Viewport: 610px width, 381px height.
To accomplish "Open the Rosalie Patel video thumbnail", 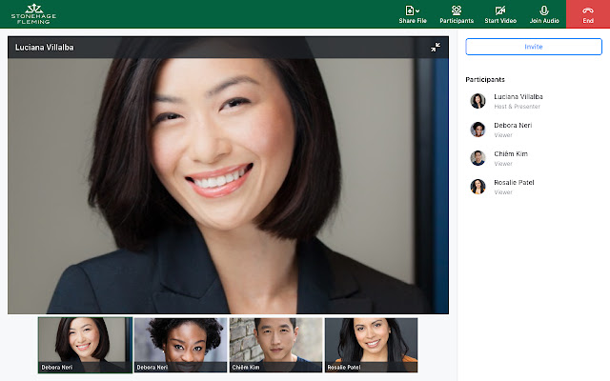I will point(371,345).
